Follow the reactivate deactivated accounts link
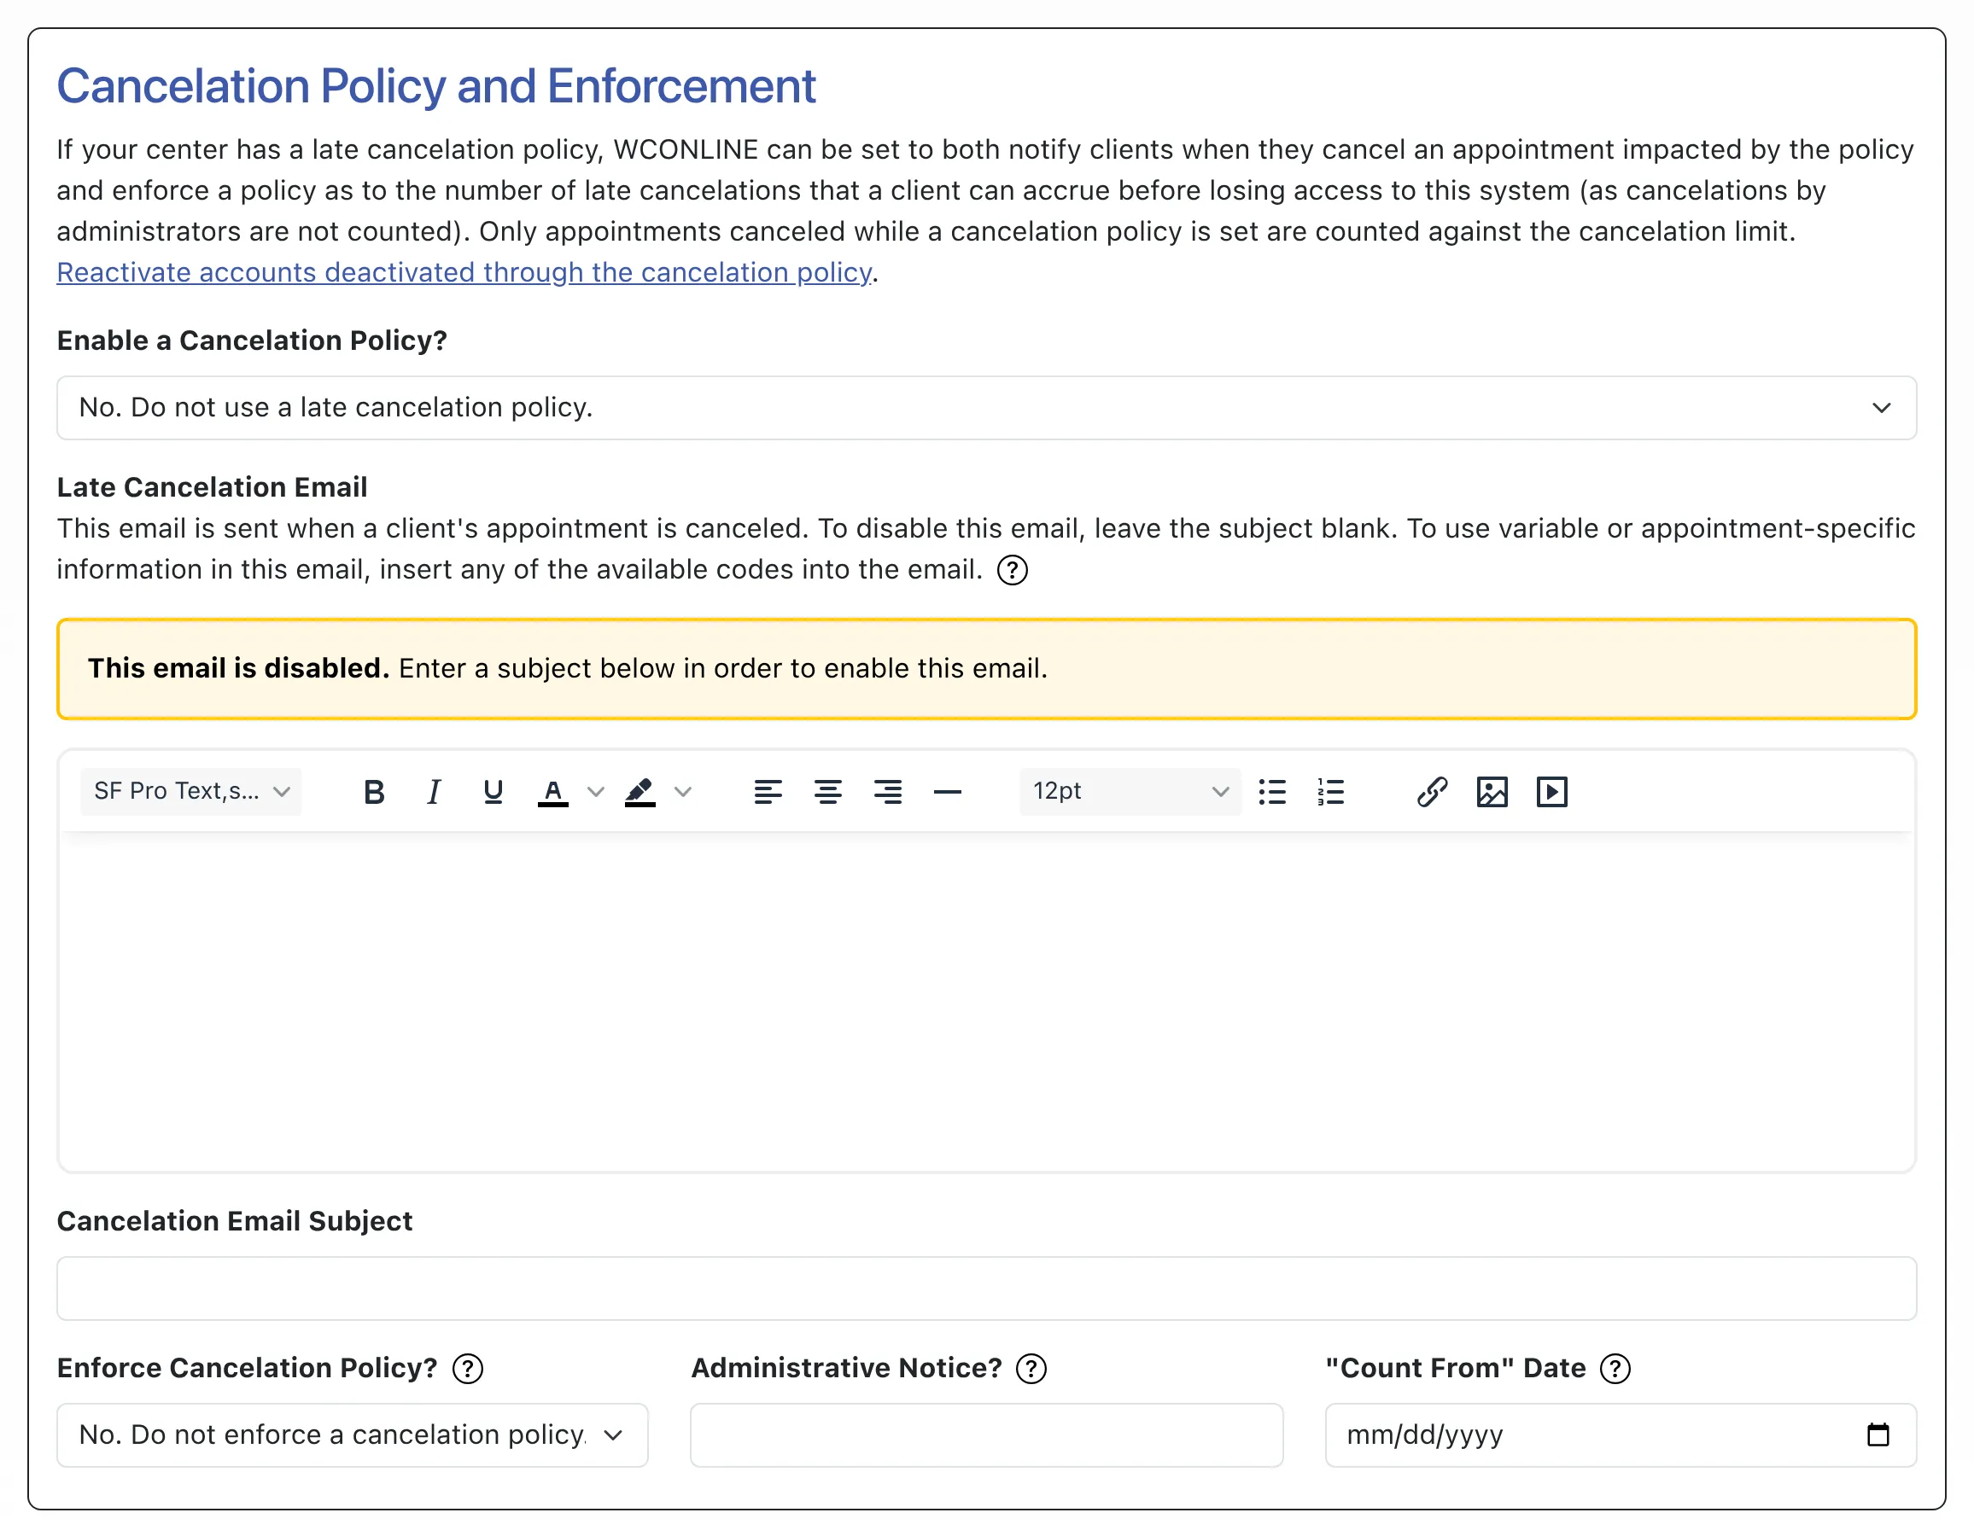 (x=464, y=272)
